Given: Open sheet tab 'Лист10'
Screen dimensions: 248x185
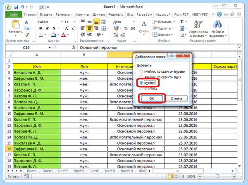Looking at the screenshot, I should 127,171.
